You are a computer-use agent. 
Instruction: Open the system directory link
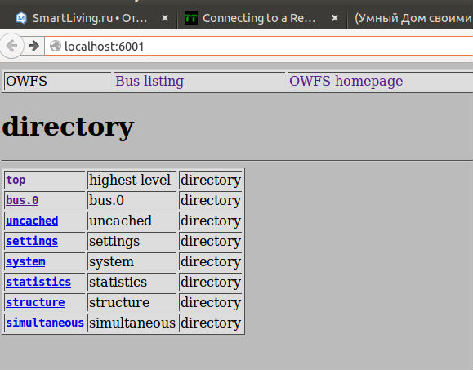[x=25, y=261]
